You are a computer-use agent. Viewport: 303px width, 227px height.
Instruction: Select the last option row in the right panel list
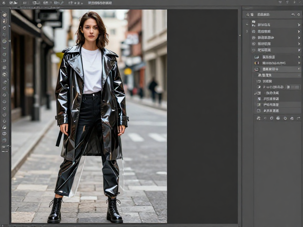(x=277, y=111)
